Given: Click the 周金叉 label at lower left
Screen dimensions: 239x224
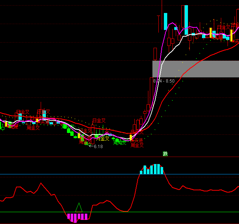Looking at the screenshot, I should 33,128.
